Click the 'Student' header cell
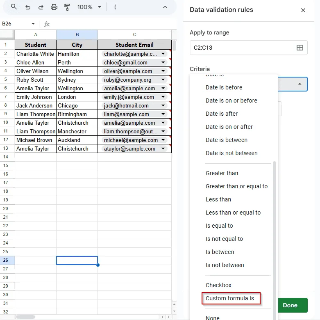 (x=36, y=45)
